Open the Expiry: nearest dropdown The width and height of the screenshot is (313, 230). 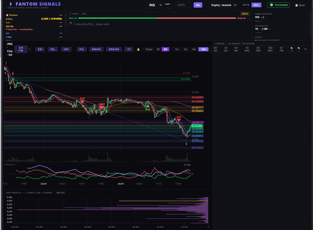pos(222,5)
